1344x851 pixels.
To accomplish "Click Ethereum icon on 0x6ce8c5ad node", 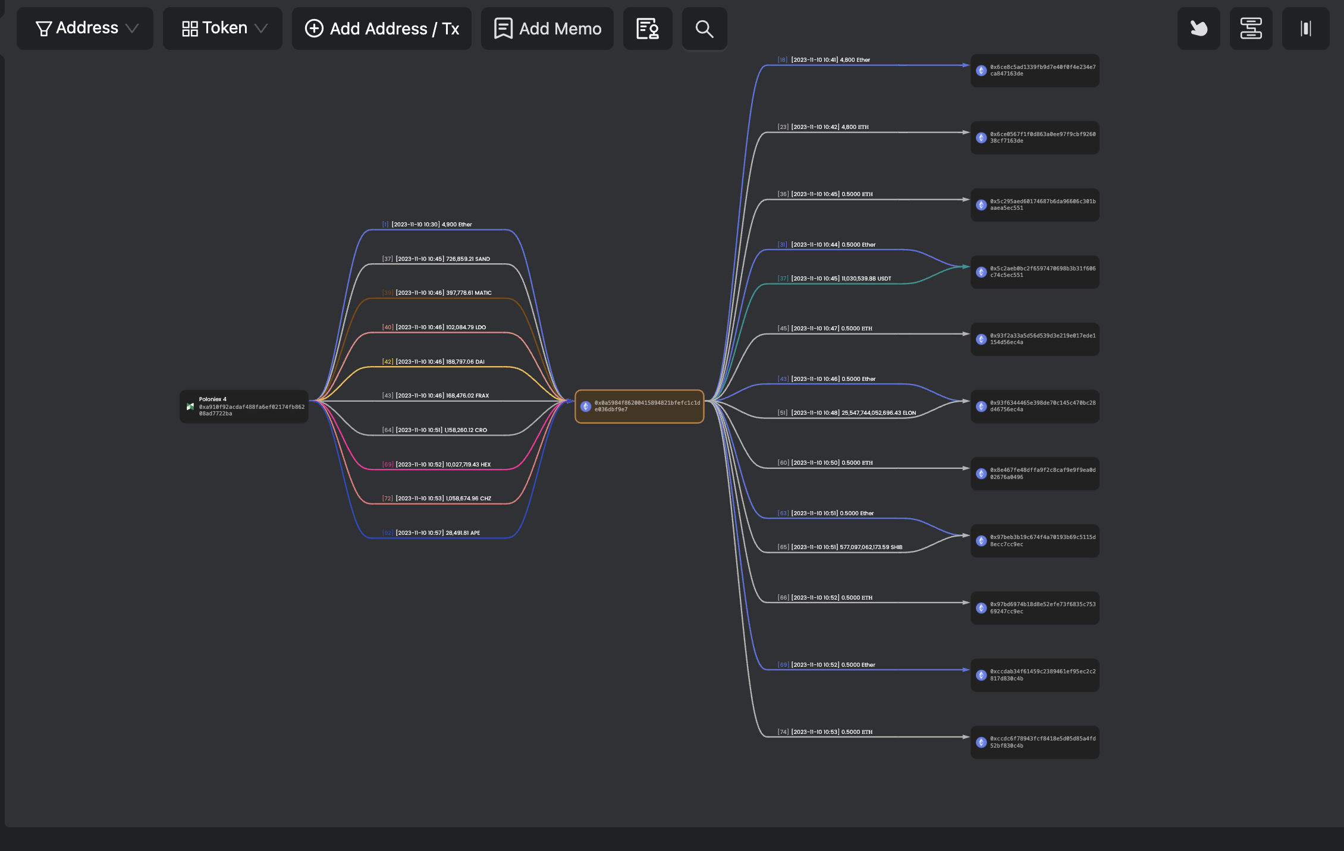I will pos(981,71).
